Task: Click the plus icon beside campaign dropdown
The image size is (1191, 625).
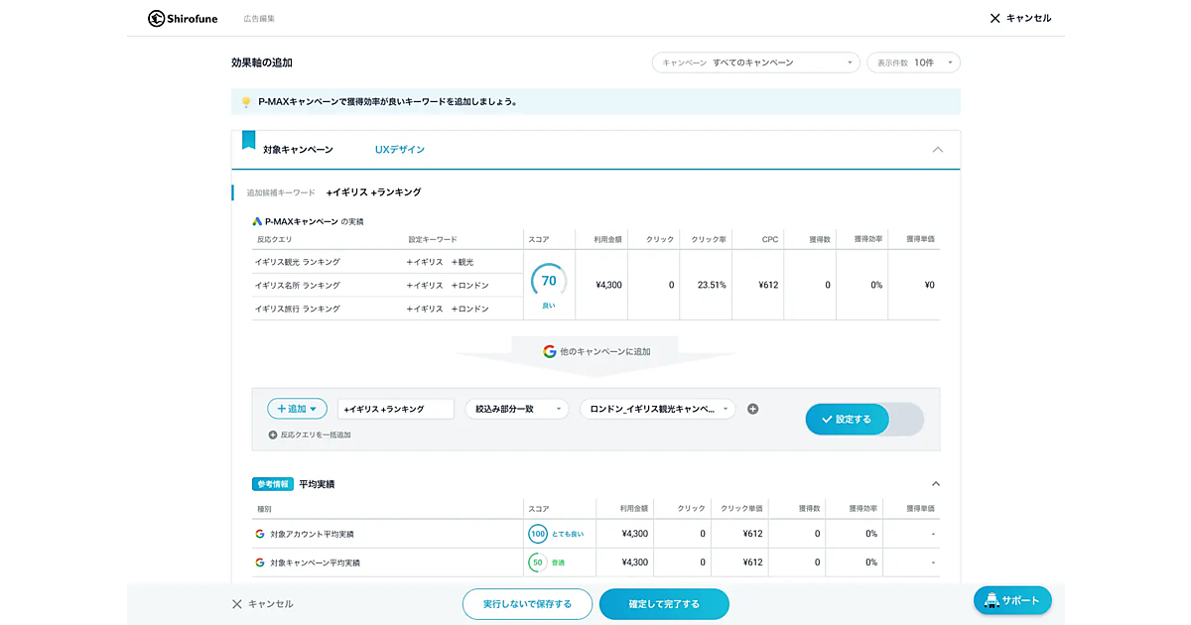Action: 752,409
